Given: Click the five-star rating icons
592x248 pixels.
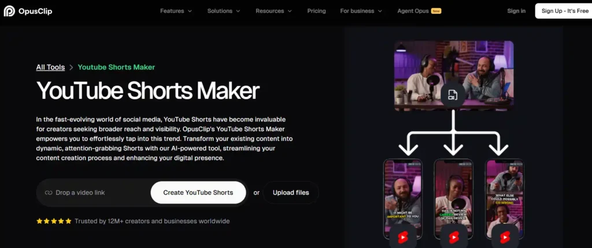Looking at the screenshot, I should click(54, 221).
